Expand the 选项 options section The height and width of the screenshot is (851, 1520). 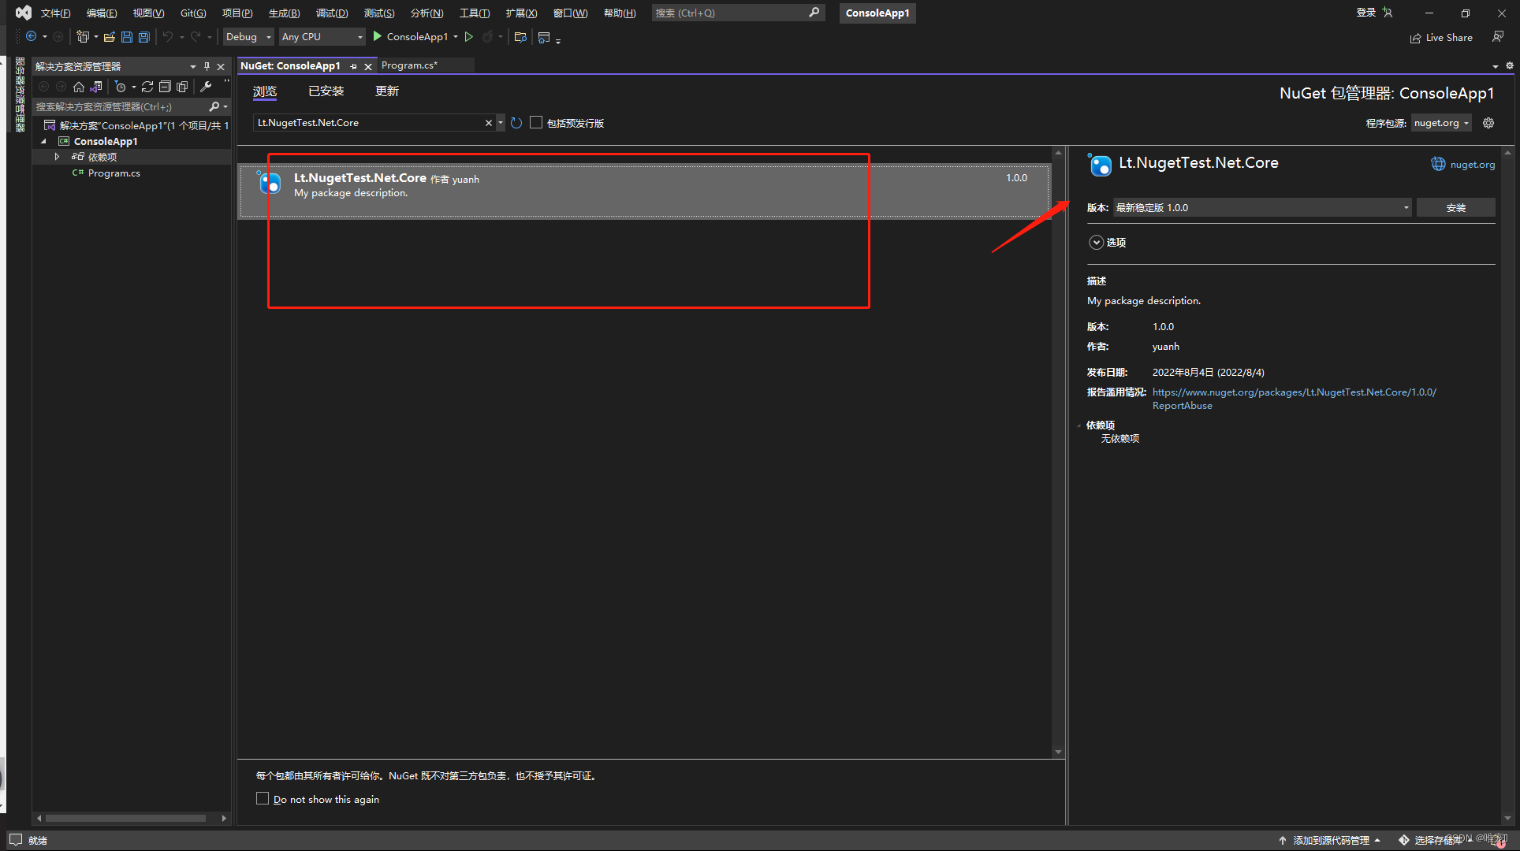pos(1096,243)
